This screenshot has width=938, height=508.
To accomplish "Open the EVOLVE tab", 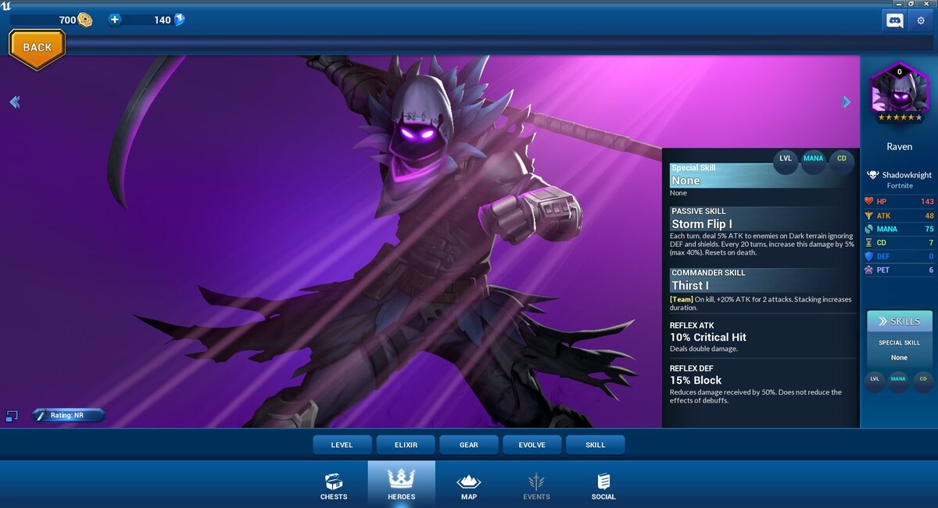I will 532,445.
